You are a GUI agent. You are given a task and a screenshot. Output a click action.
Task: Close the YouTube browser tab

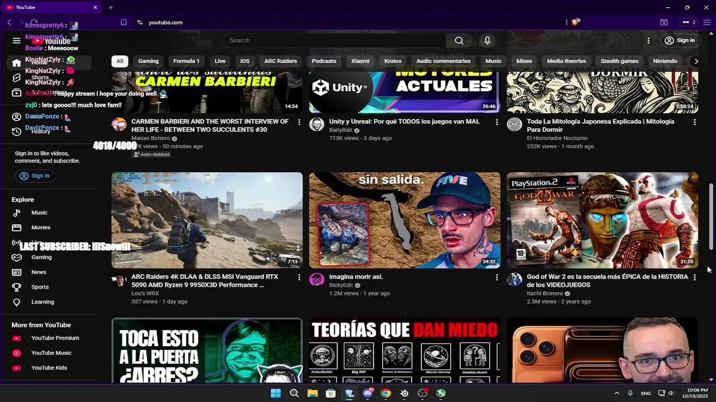pyautogui.click(x=95, y=7)
